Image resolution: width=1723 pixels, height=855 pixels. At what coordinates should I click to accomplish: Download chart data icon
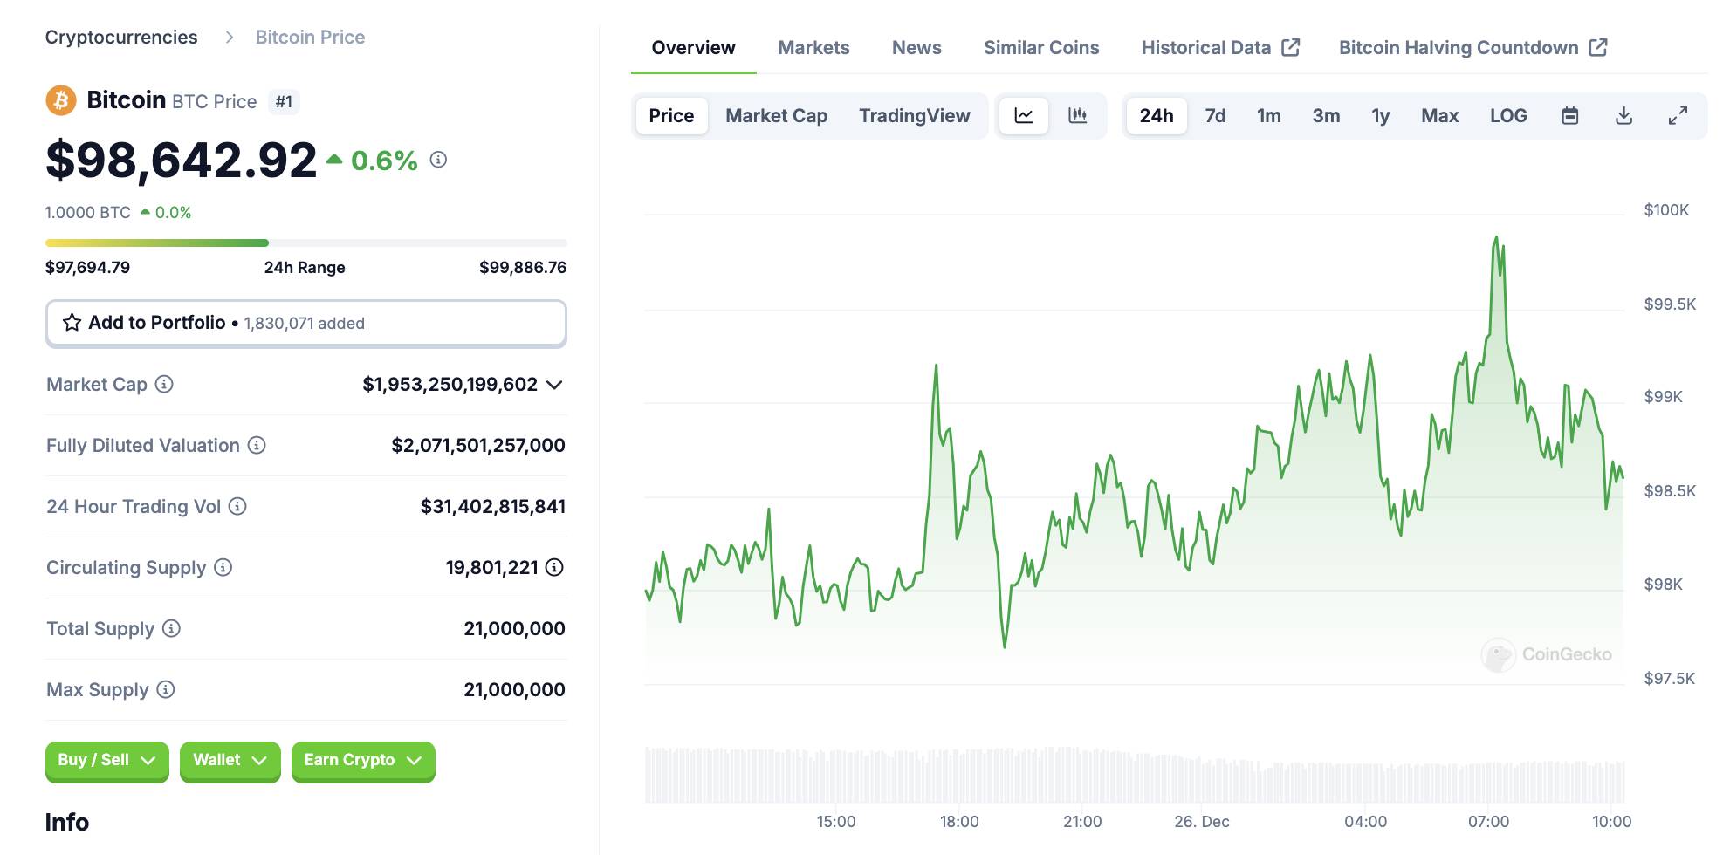click(x=1623, y=115)
